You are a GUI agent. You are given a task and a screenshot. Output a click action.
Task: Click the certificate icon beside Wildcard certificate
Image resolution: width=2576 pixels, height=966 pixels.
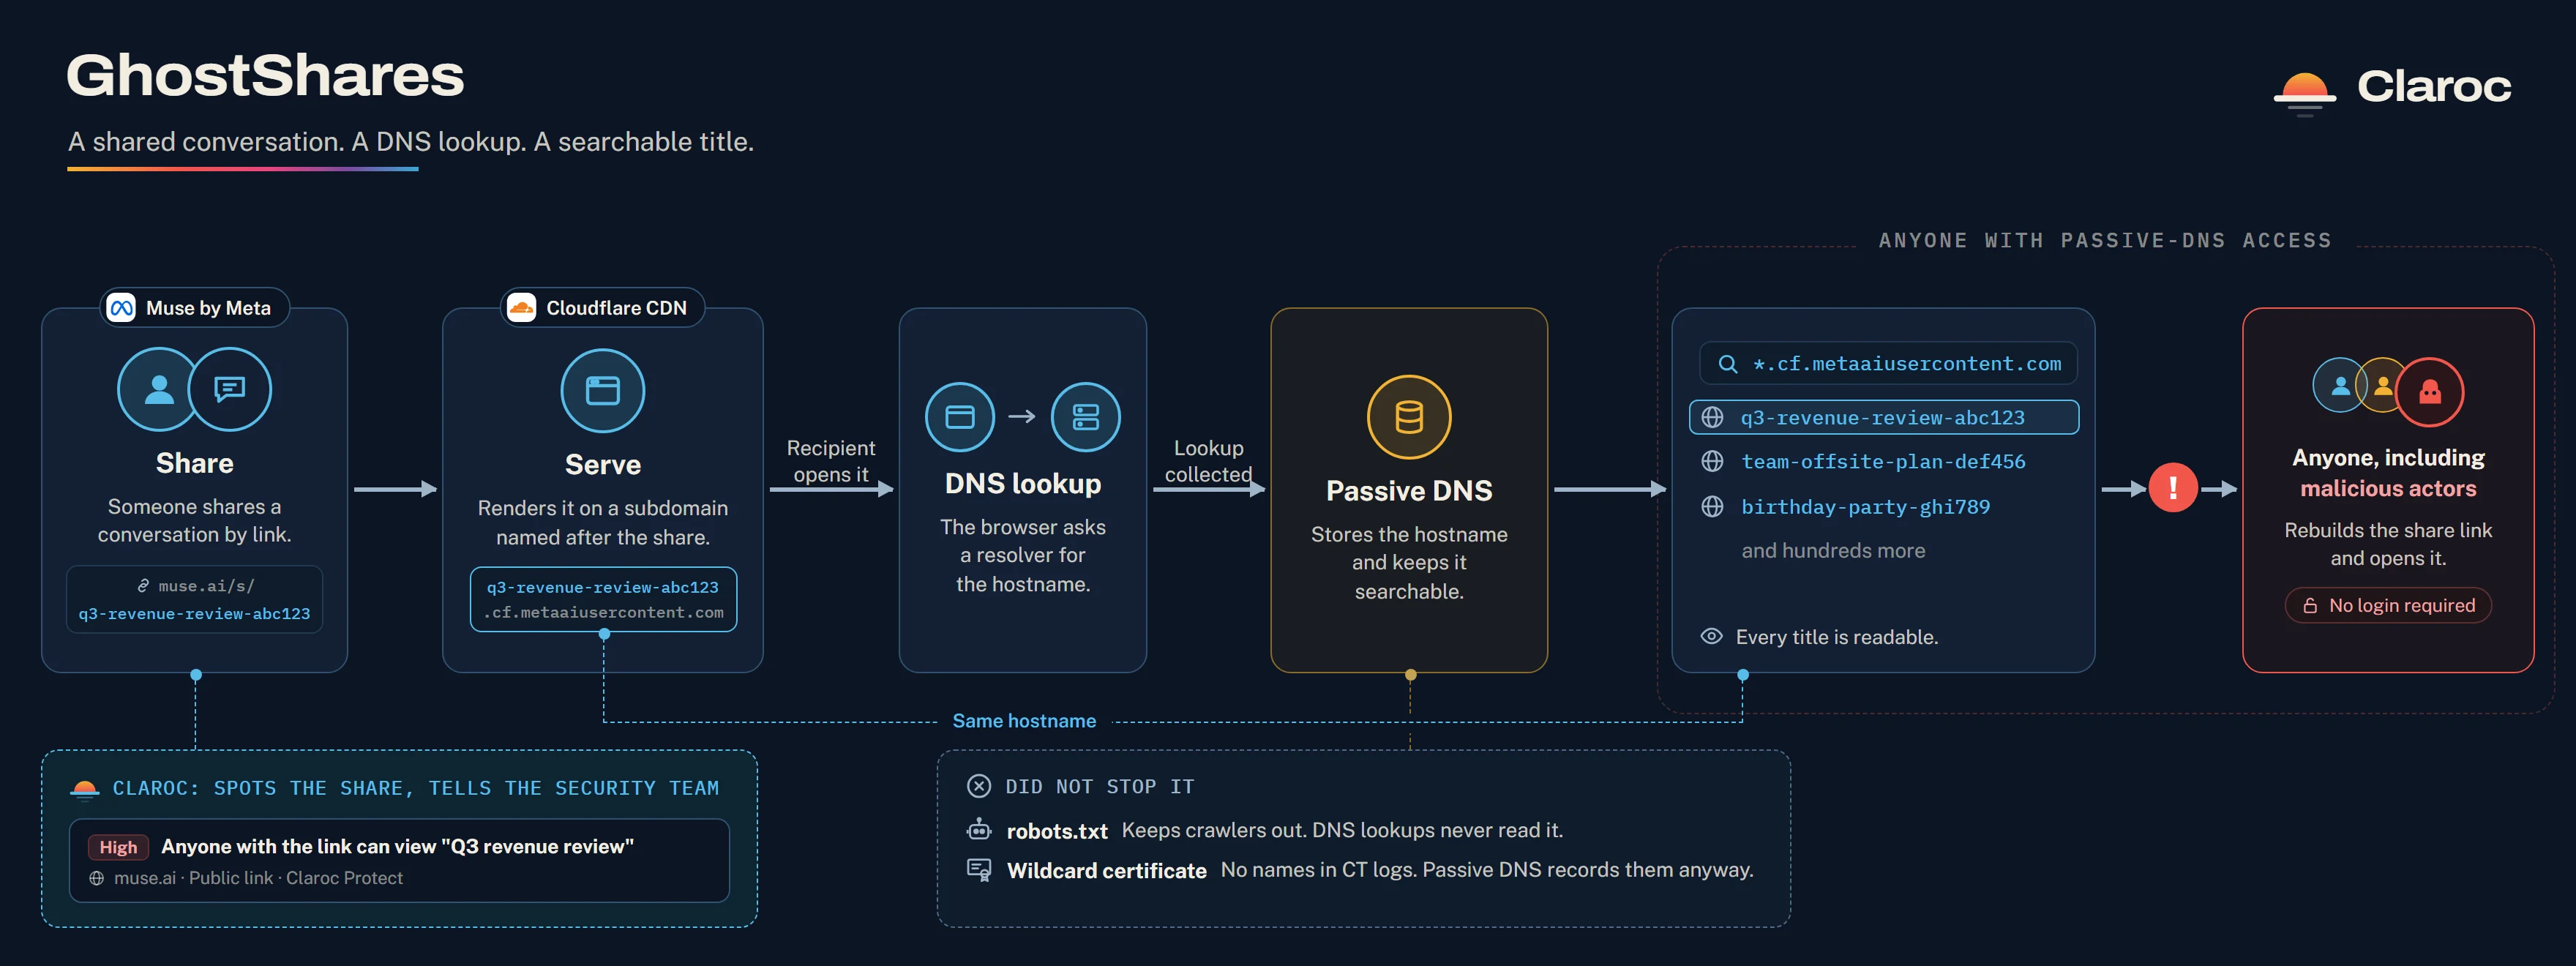point(979,870)
